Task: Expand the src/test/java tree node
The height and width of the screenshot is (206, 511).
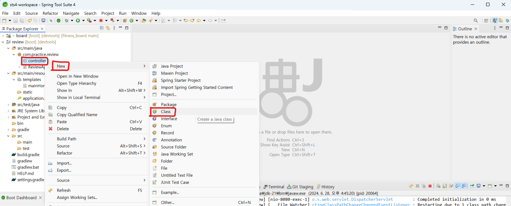Action: [7, 105]
